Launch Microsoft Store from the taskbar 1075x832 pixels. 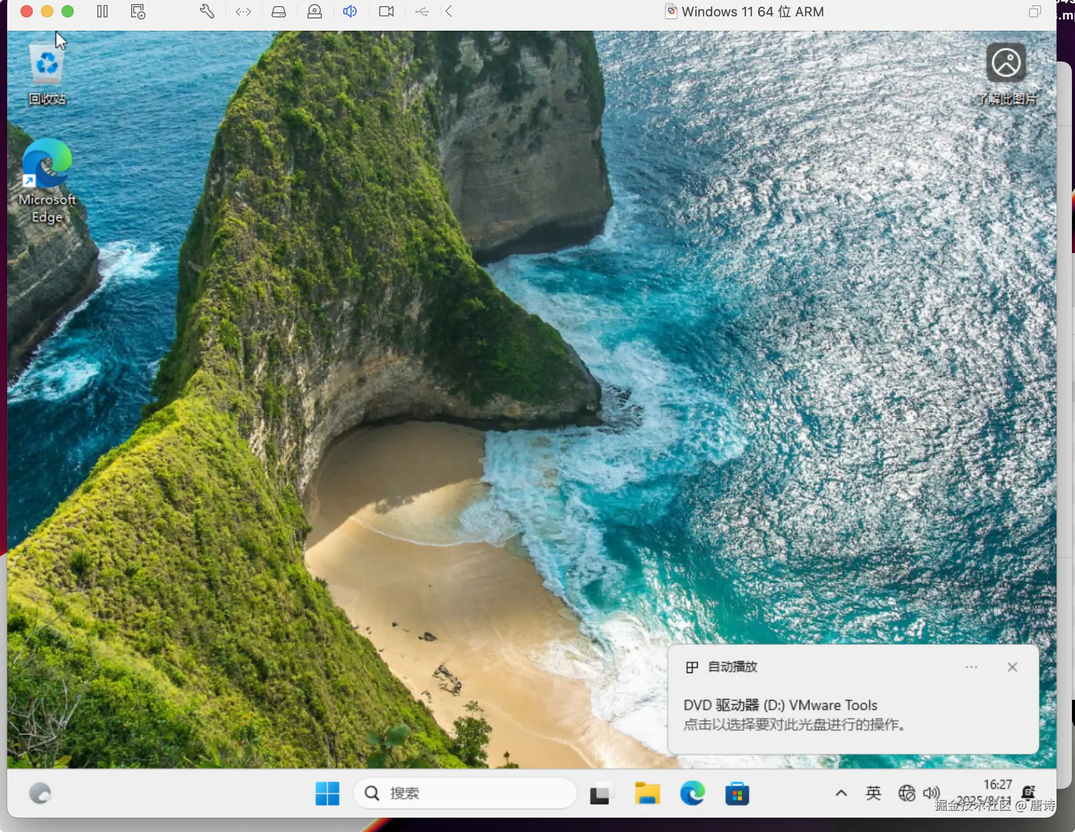click(x=737, y=794)
